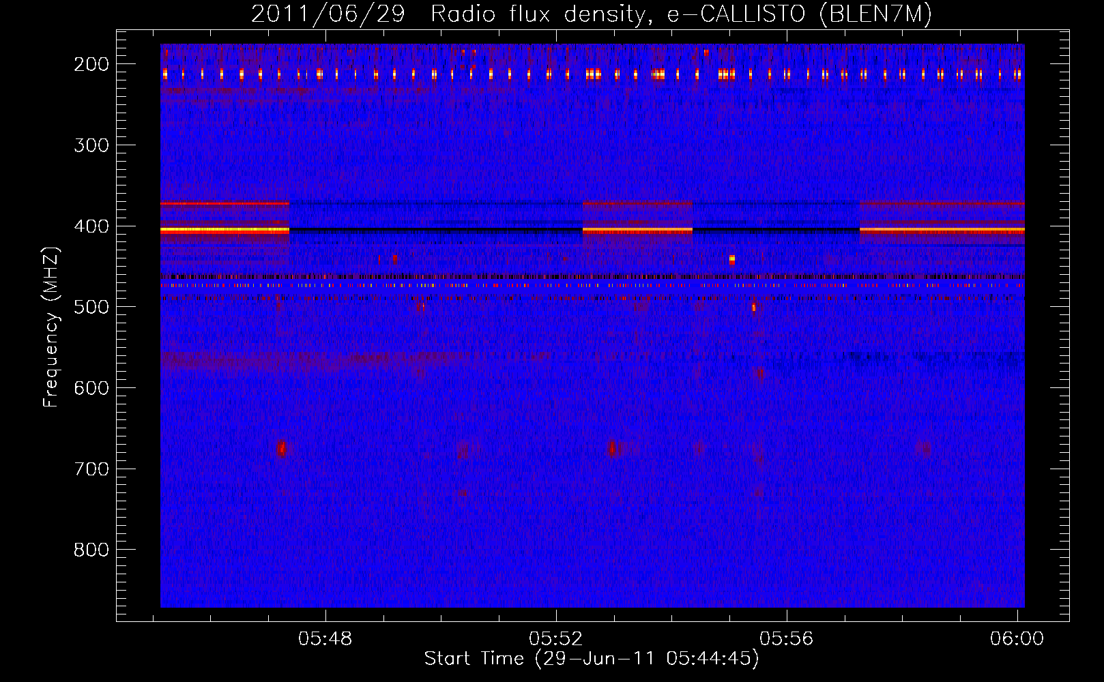Viewport: 1104px width, 682px height.
Task: Click the 400 frequency tick label
Action: [x=91, y=226]
